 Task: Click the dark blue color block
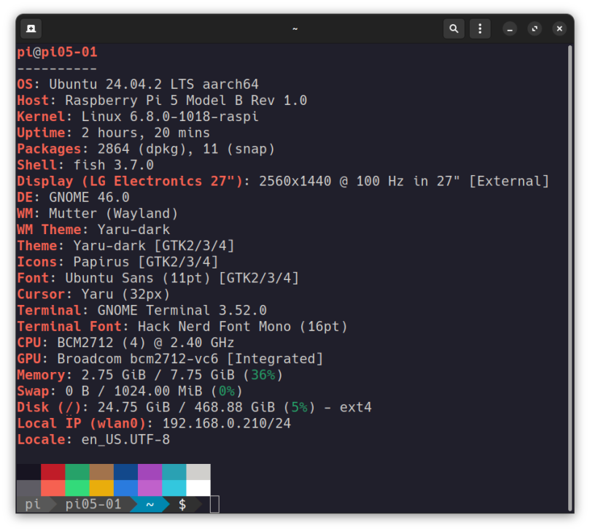(125, 472)
